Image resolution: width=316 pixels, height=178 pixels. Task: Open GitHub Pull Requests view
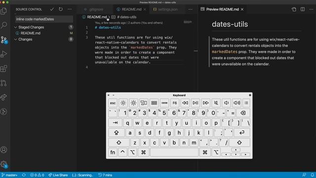tap(3, 83)
